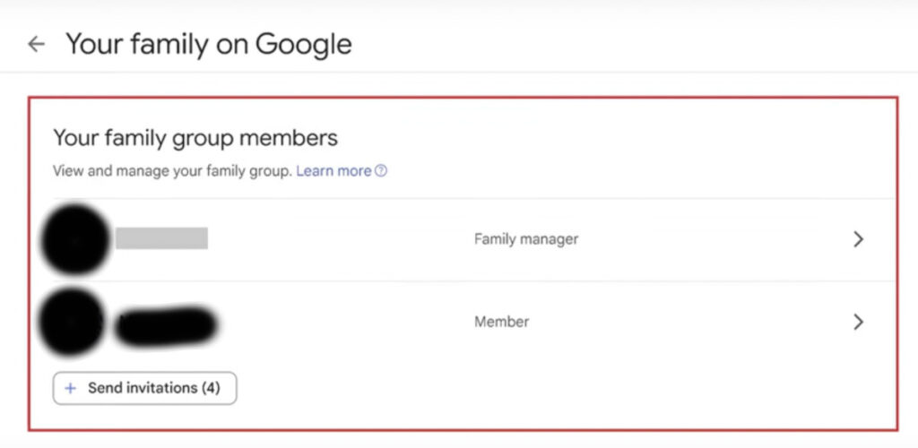Click the Google word in page title

tap(304, 45)
